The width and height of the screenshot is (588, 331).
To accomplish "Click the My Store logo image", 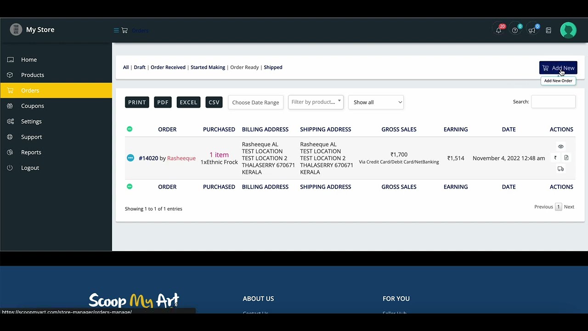I will click(16, 29).
